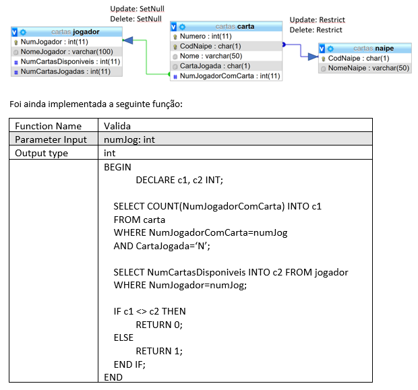Viewport: 418px width, 390px height.
Task: Click the 'SELECT NumCartasDisponiveis INTO c2' line
Action: (231, 272)
